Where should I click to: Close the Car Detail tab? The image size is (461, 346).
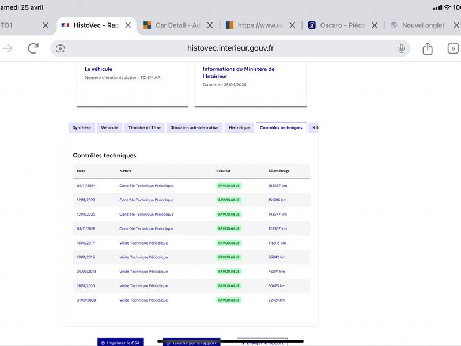coord(210,25)
